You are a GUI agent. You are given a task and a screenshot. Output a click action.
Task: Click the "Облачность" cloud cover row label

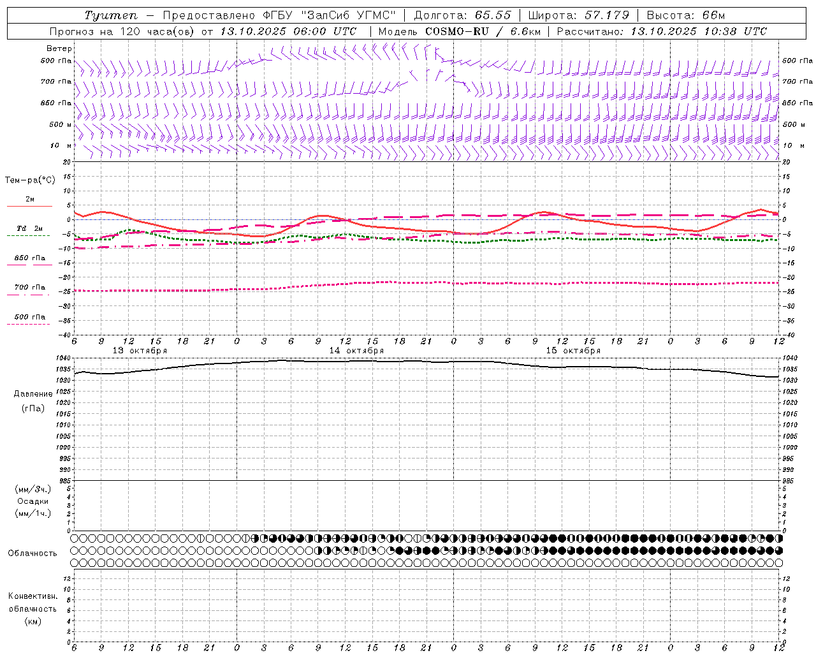[x=33, y=554]
